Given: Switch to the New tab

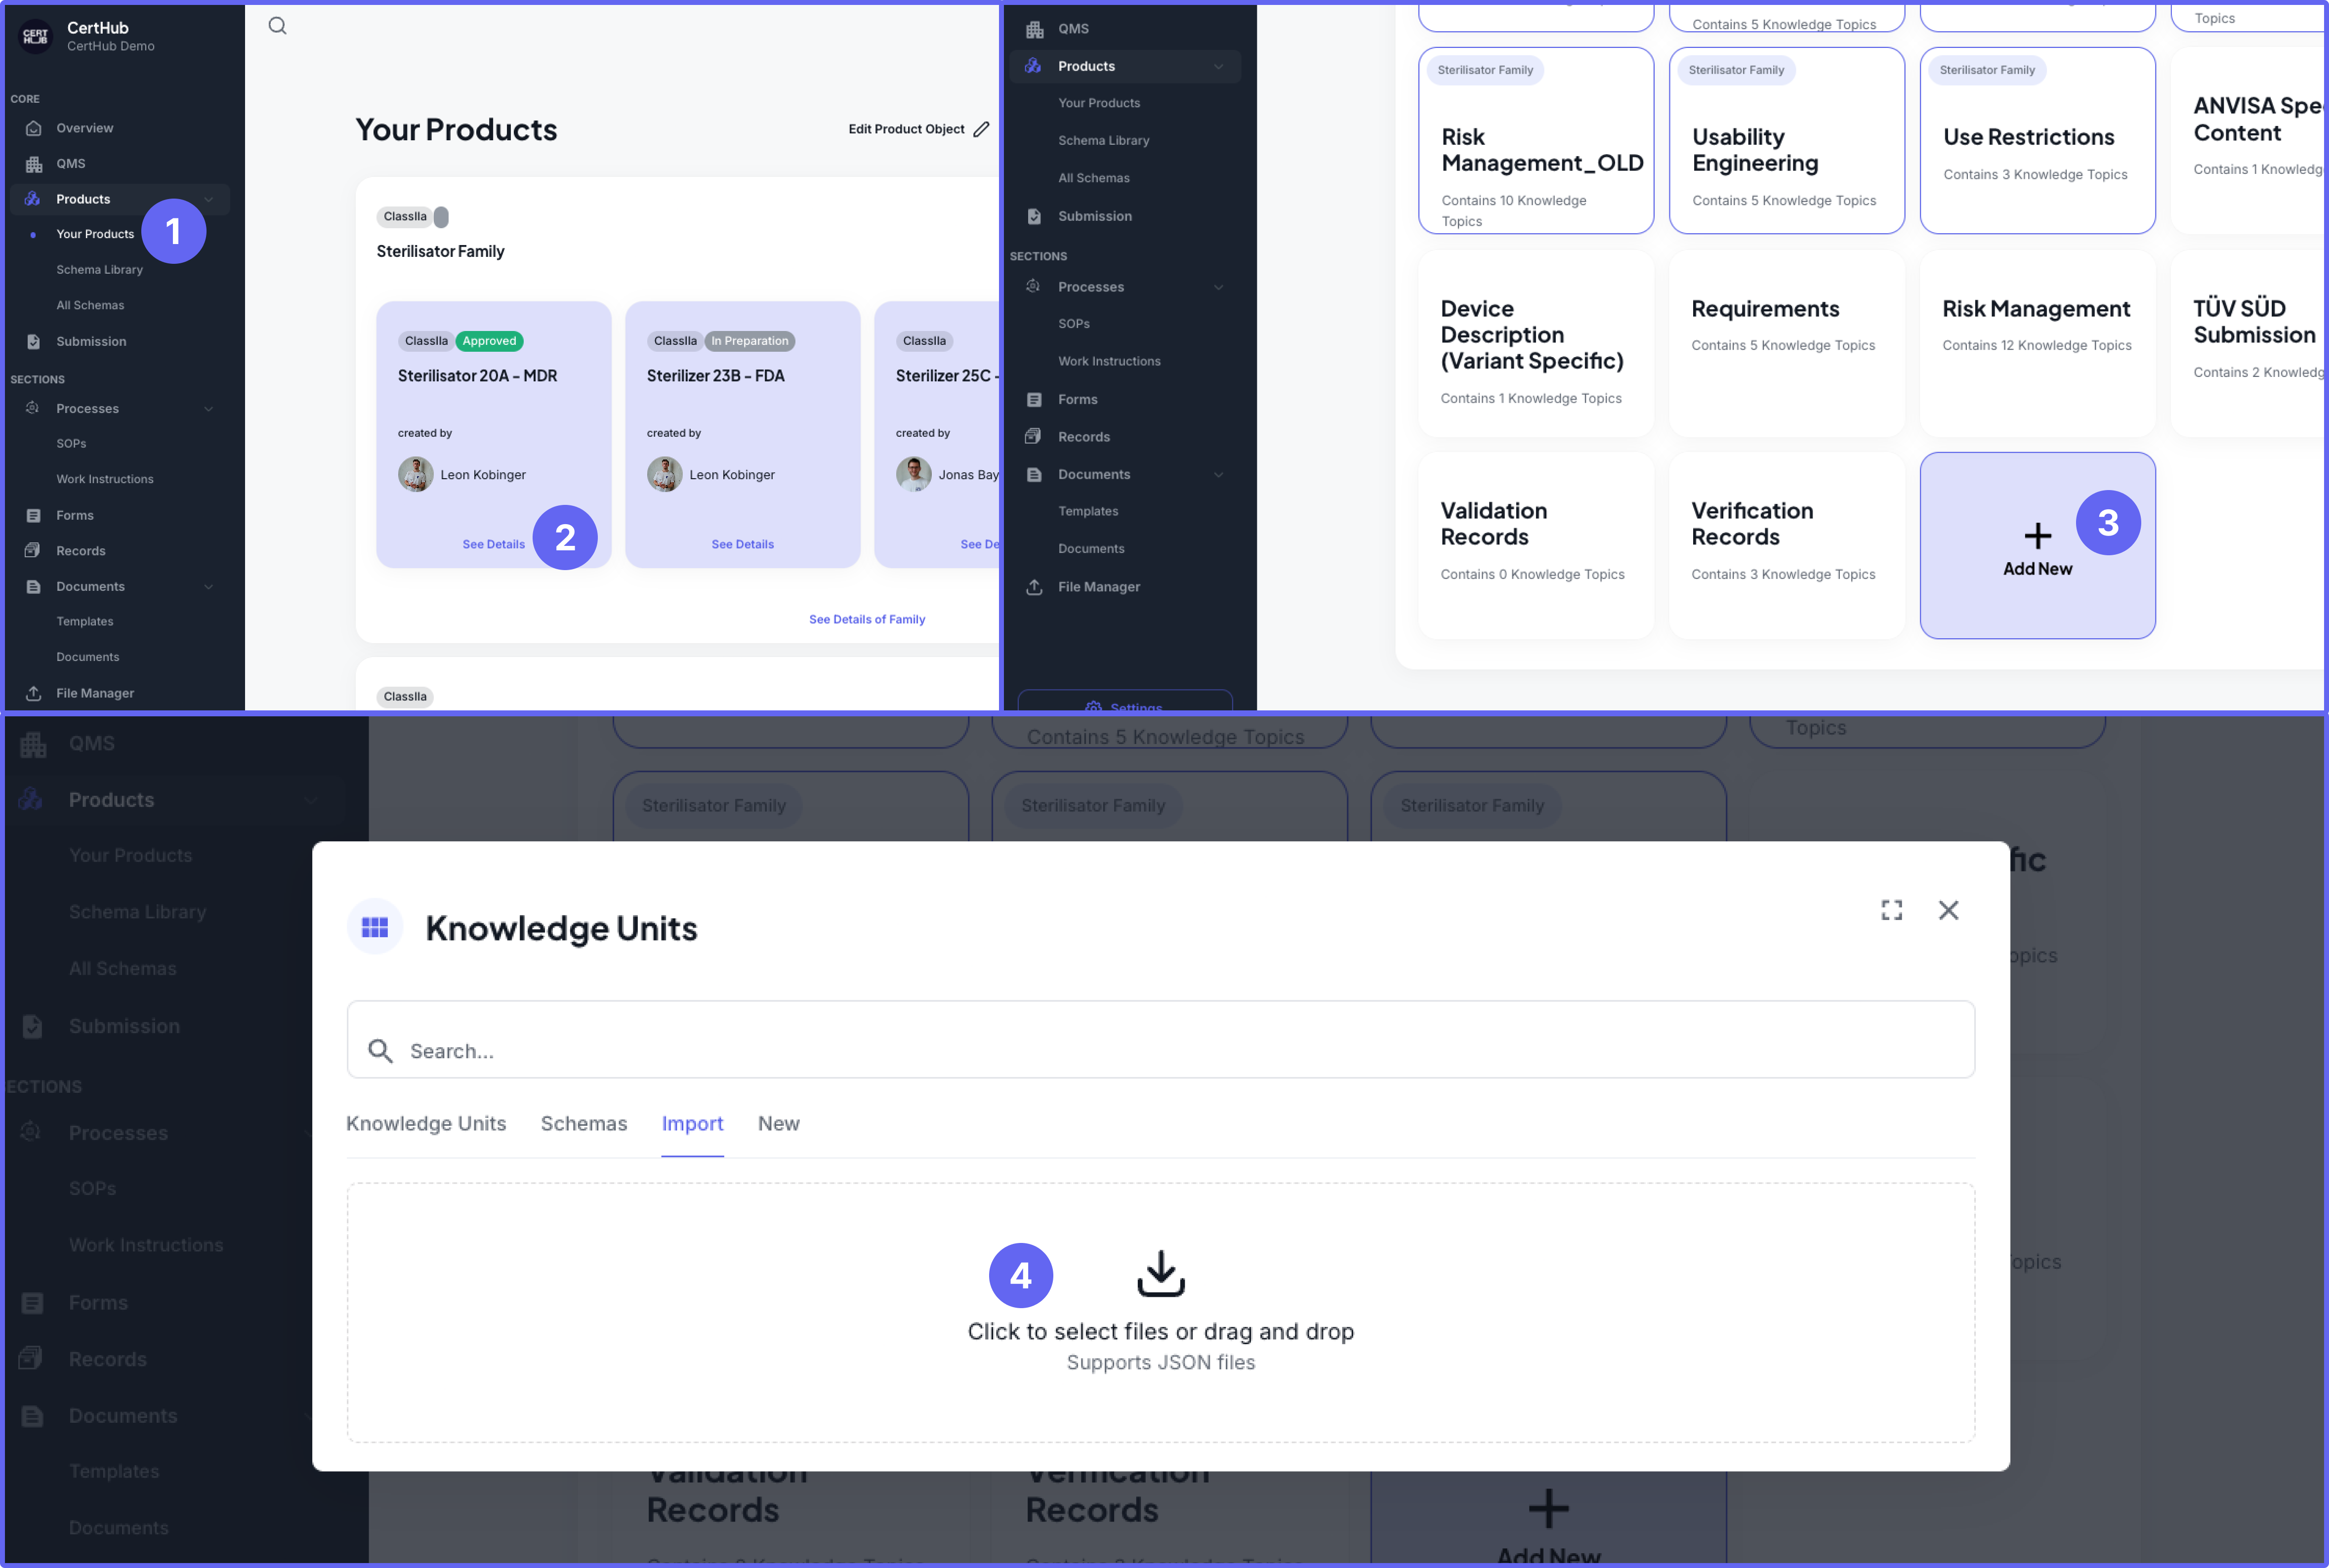Looking at the screenshot, I should tap(778, 1123).
